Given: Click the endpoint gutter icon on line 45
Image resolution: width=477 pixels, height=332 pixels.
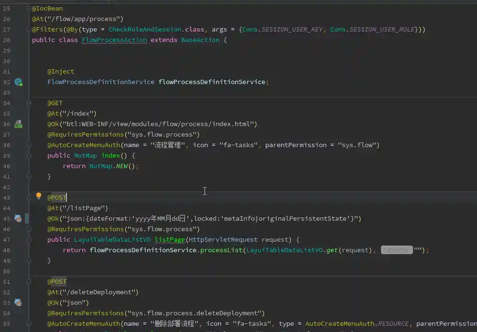Looking at the screenshot, I should (18, 218).
